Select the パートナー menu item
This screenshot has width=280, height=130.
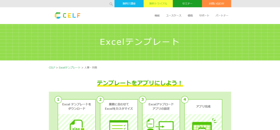tap(222, 16)
